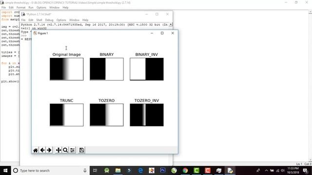The width and height of the screenshot is (312, 175).
Task: Click the plt.show() line in the editor
Action: (10, 81)
